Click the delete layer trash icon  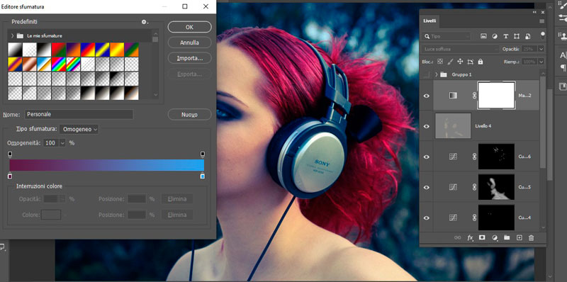point(531,237)
